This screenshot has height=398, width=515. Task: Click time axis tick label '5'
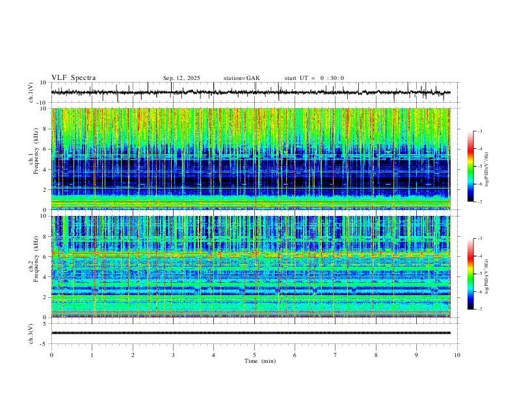point(254,355)
